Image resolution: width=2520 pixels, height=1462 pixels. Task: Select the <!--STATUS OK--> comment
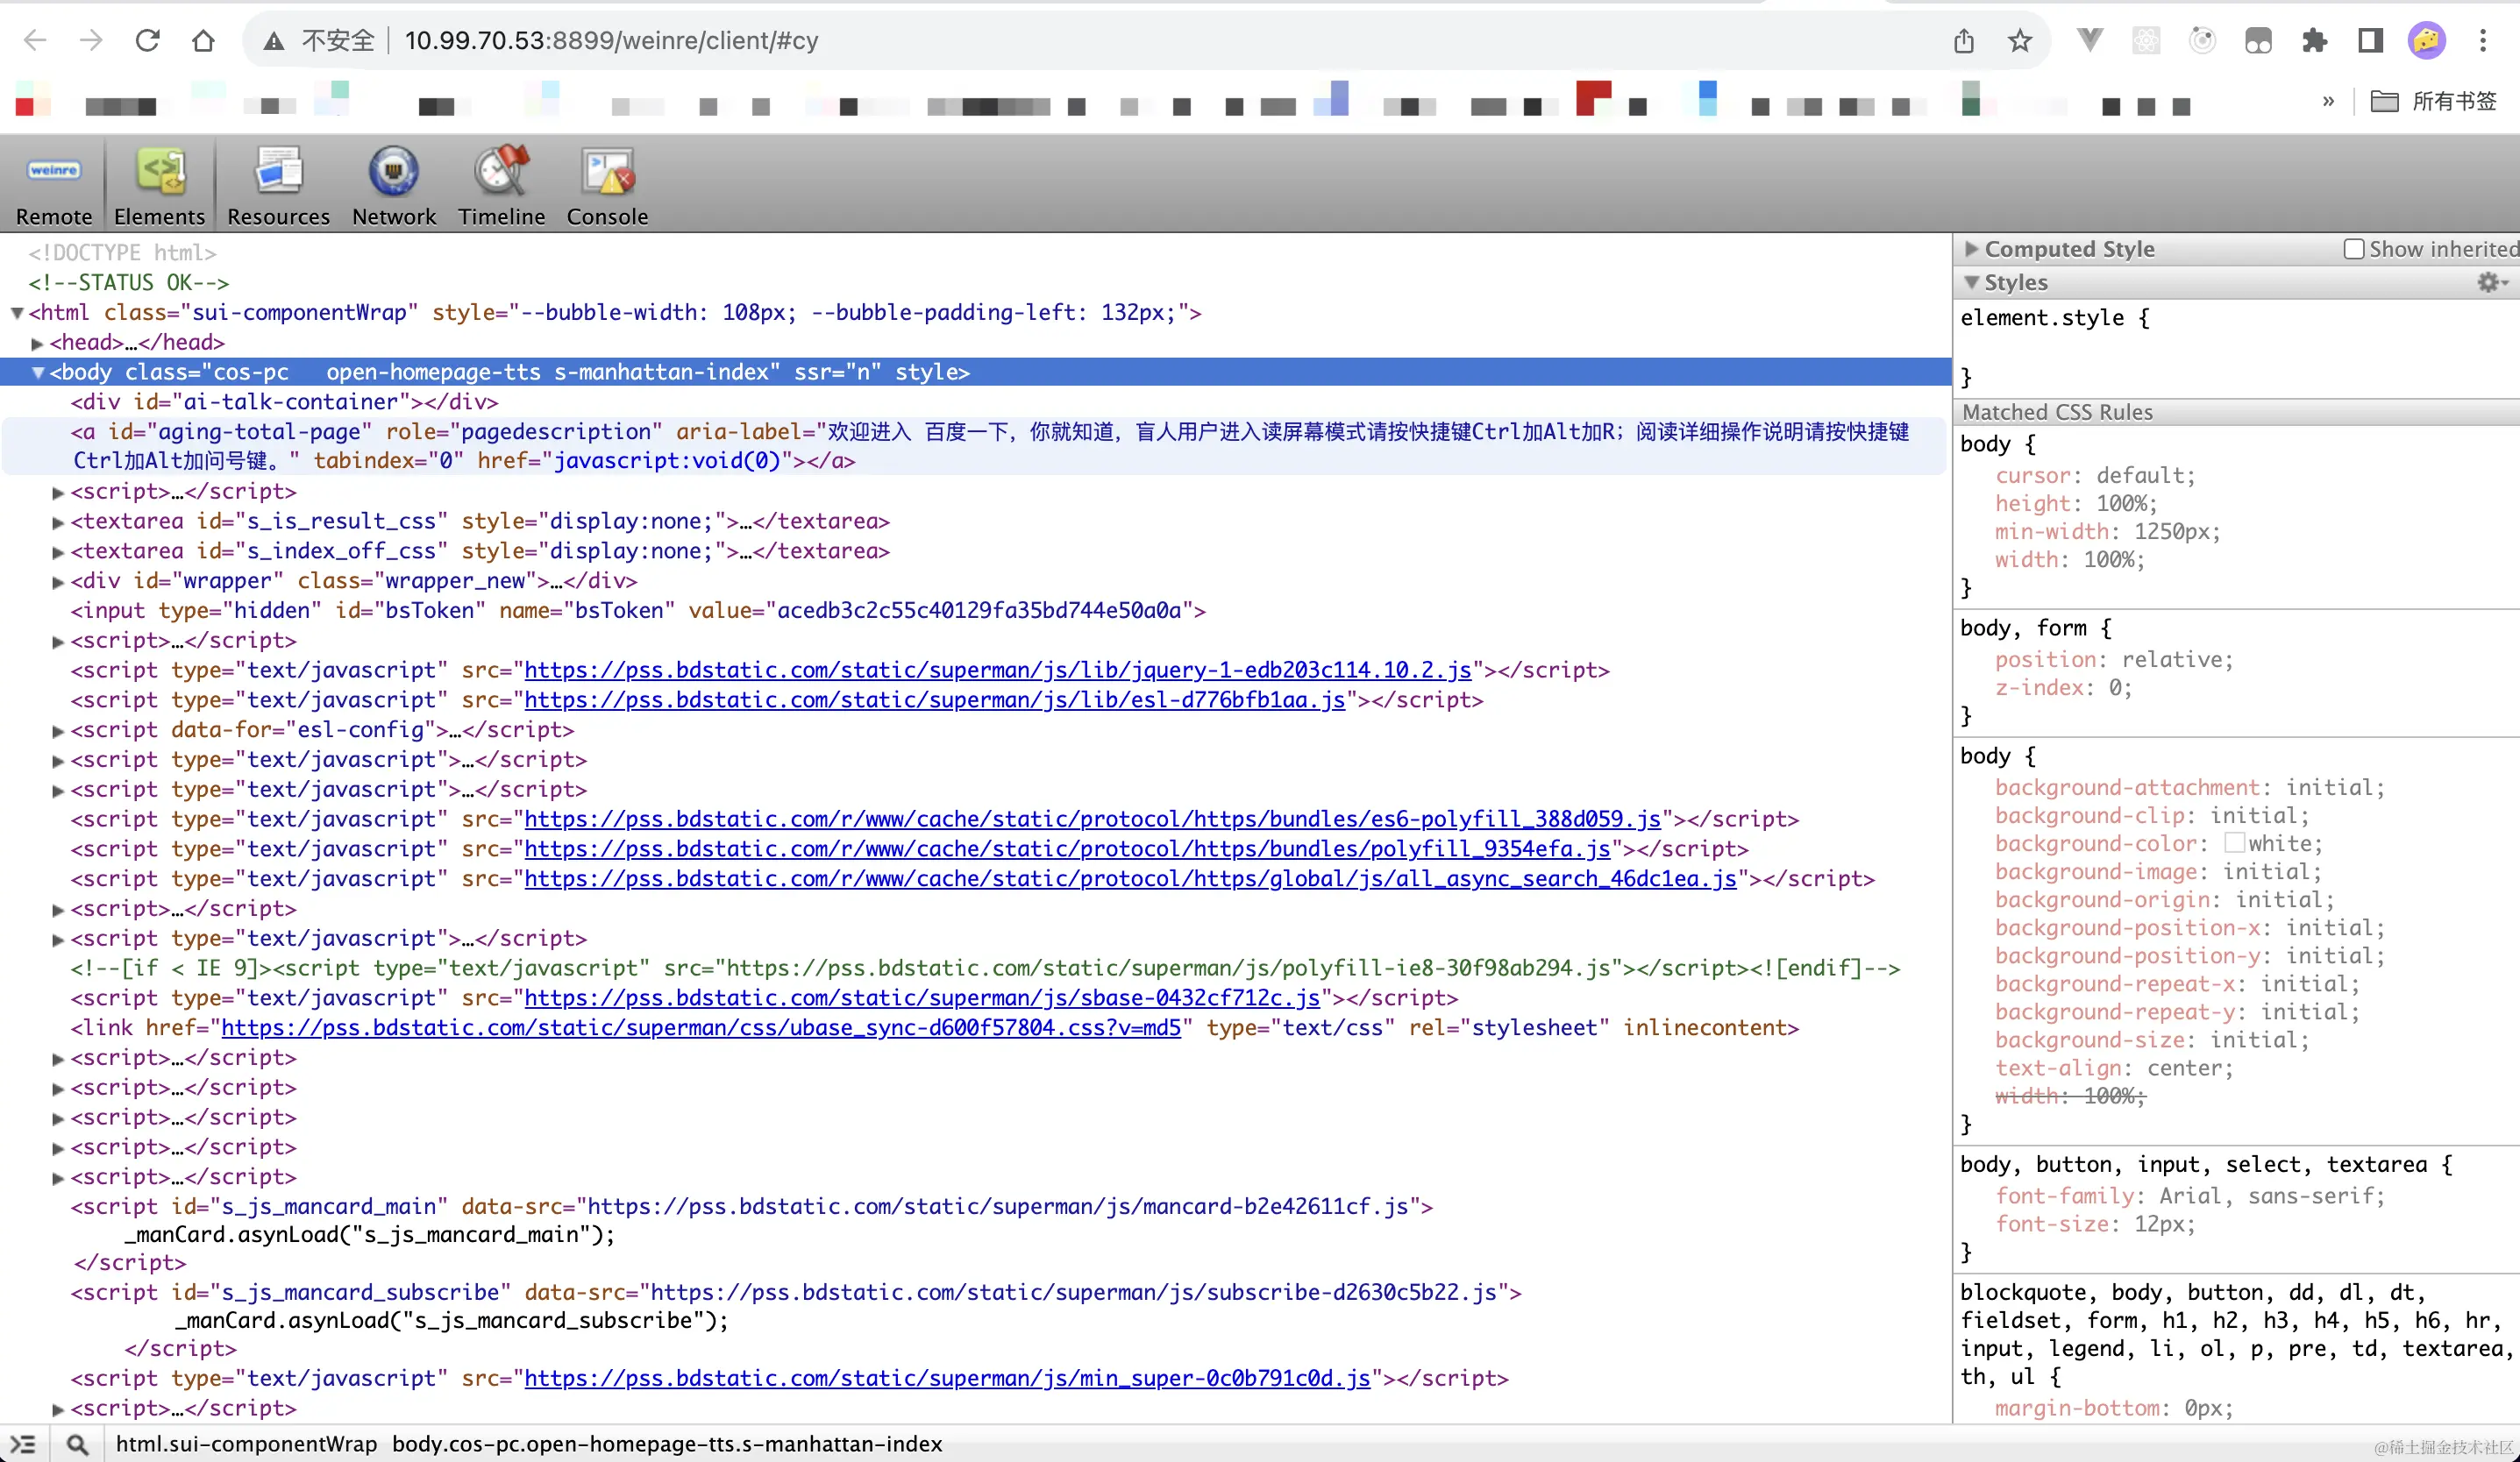coord(129,283)
